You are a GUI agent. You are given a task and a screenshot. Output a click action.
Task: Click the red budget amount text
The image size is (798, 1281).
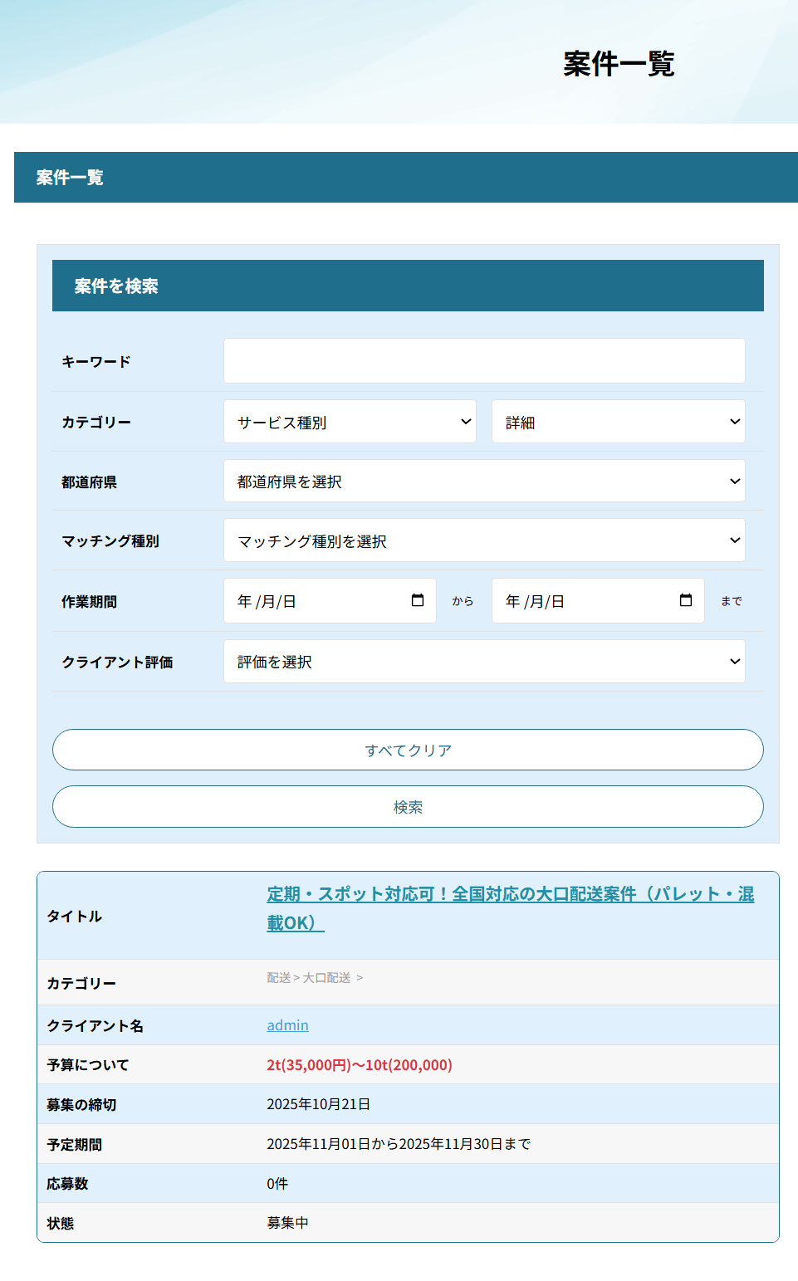(x=359, y=1065)
